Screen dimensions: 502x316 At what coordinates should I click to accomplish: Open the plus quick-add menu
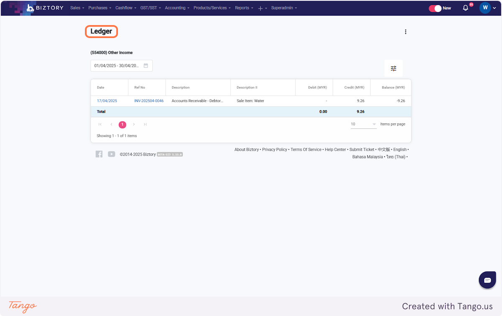pyautogui.click(x=262, y=8)
